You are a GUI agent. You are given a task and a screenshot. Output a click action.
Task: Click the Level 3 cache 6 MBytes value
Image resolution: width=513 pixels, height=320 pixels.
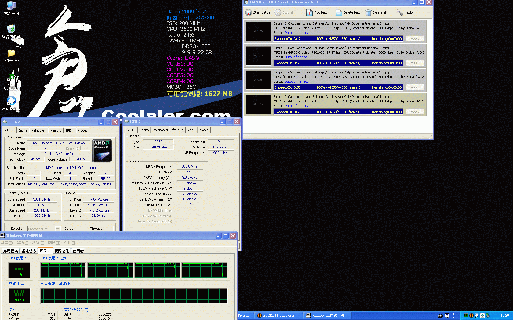click(x=98, y=215)
